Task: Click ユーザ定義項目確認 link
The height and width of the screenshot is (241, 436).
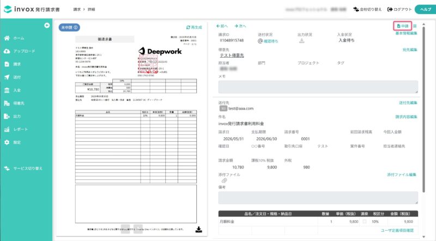Action: pyautogui.click(x=397, y=231)
